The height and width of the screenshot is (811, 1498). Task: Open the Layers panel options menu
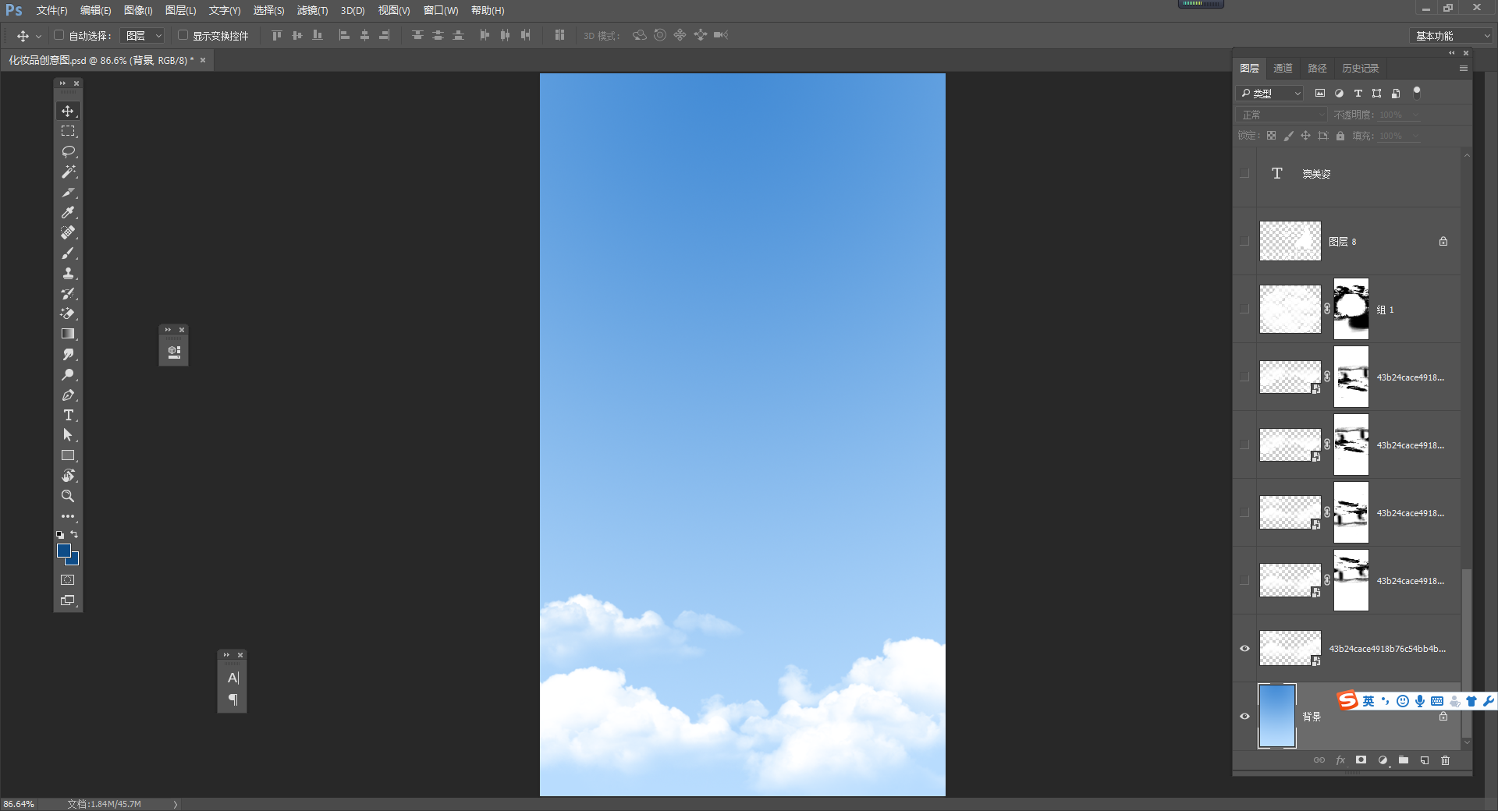coord(1464,69)
